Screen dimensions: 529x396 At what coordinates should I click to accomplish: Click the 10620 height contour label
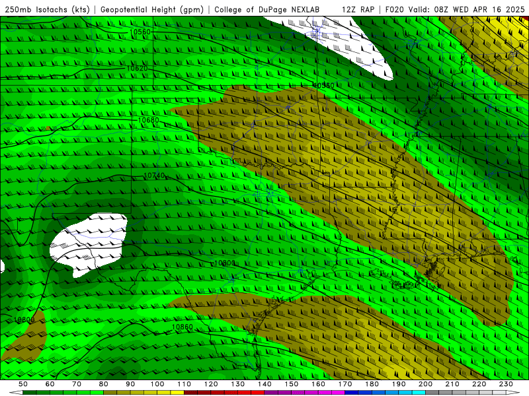pos(137,69)
